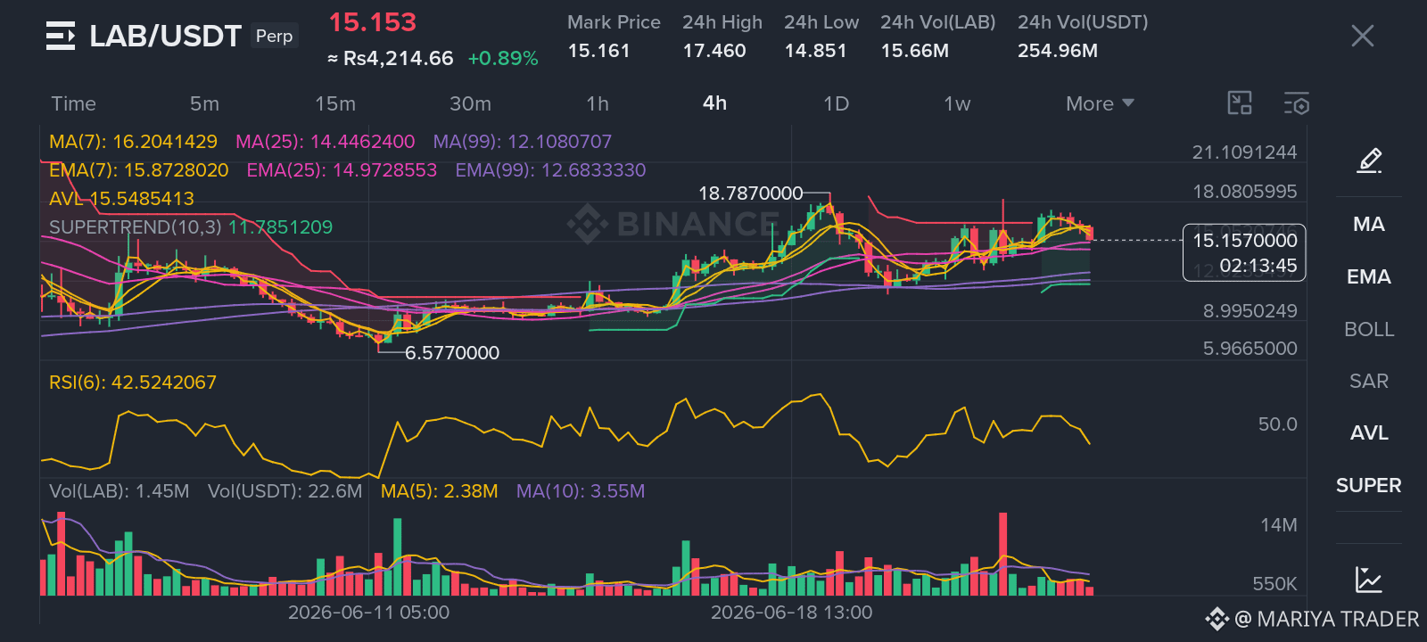Click the 5.9665000 price axis label

1250,349
